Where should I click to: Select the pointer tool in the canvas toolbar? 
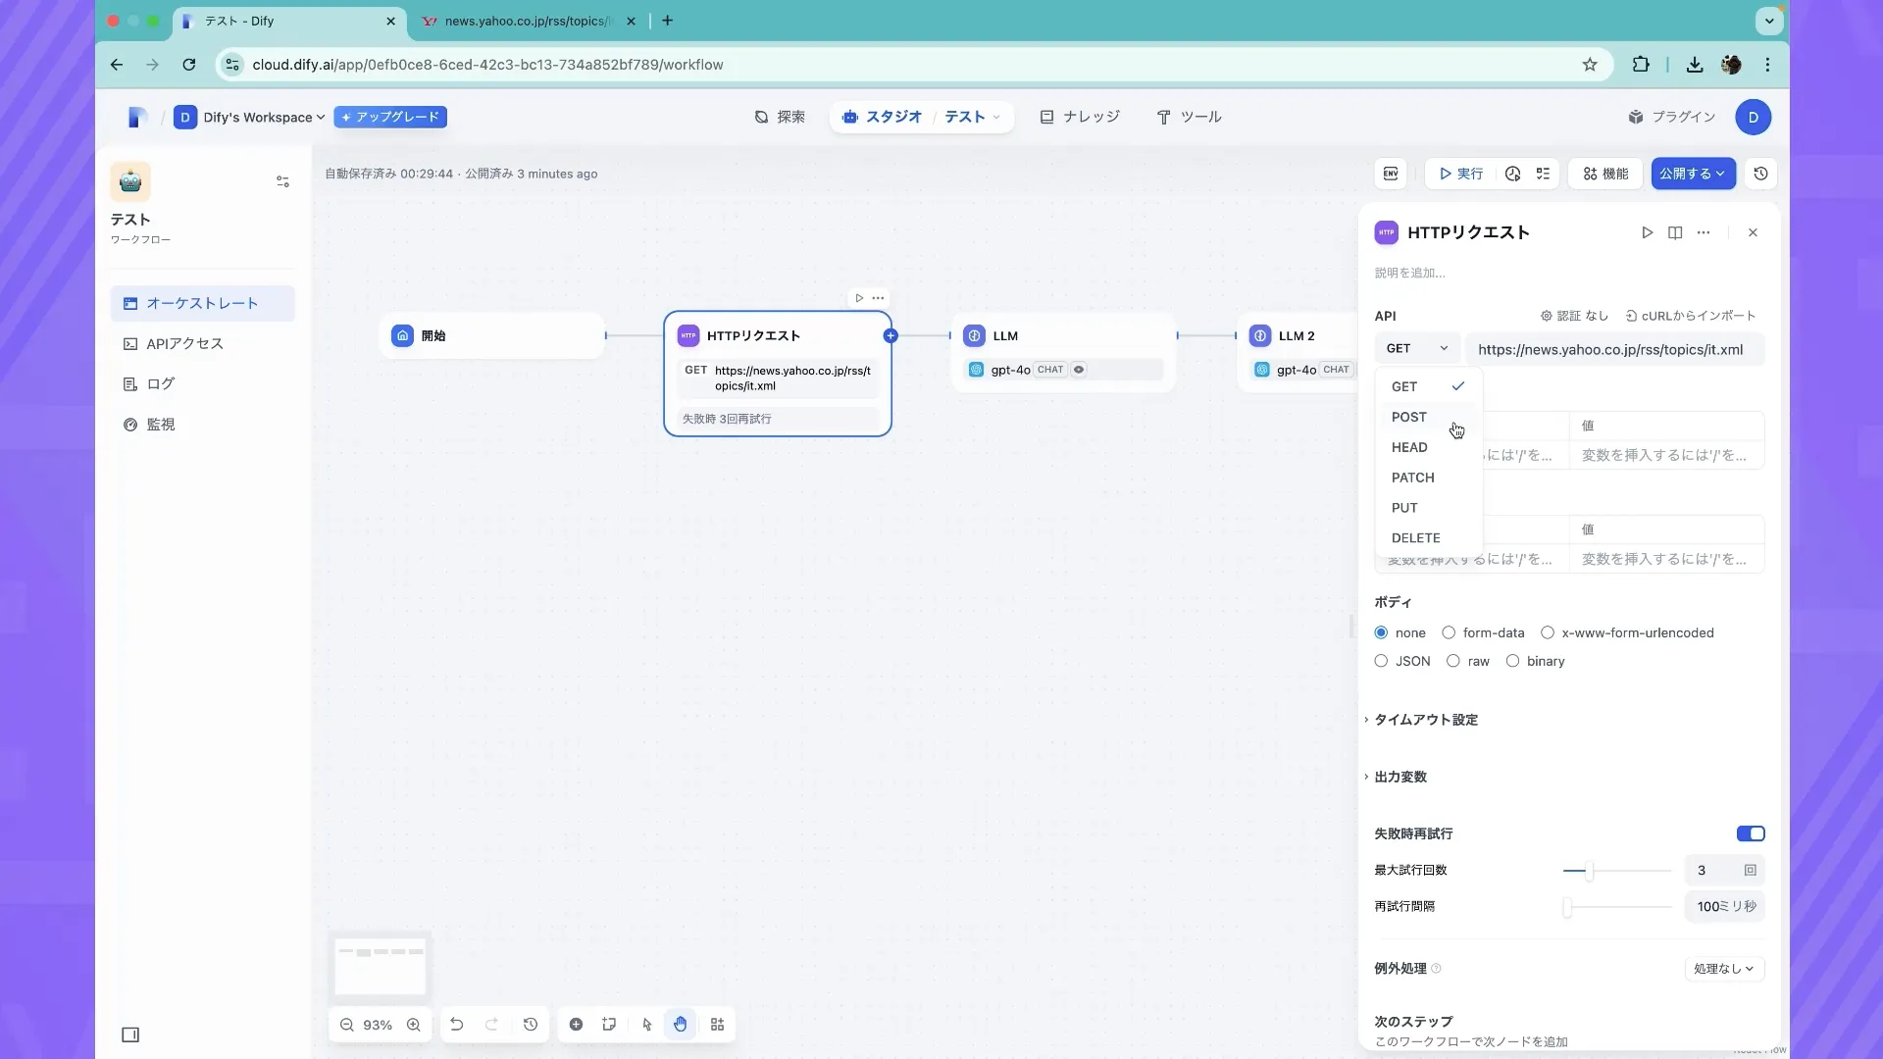point(645,1024)
